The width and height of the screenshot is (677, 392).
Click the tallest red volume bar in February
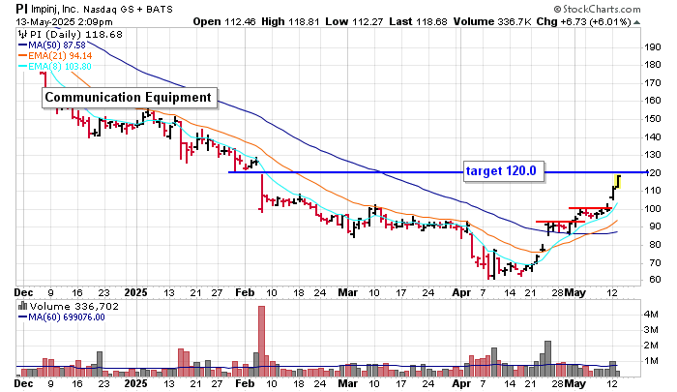[x=261, y=342]
